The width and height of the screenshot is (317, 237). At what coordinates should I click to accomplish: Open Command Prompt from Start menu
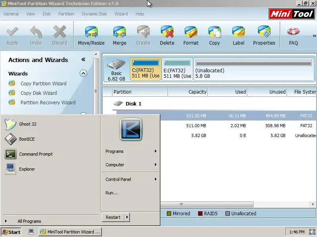(36, 154)
